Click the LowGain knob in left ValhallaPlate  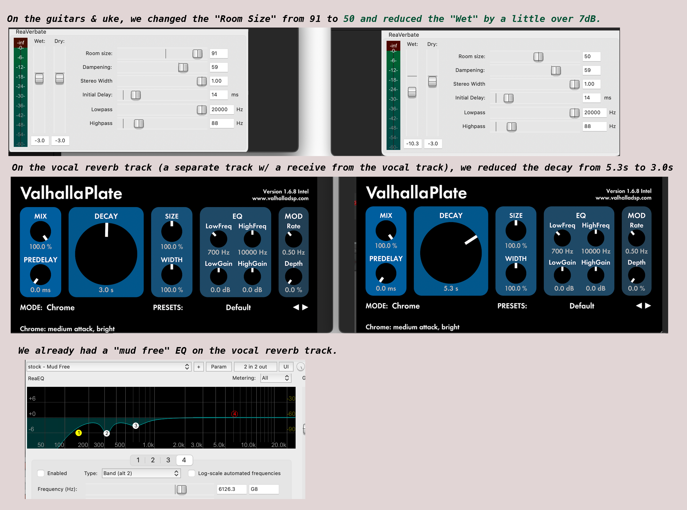coord(218,276)
